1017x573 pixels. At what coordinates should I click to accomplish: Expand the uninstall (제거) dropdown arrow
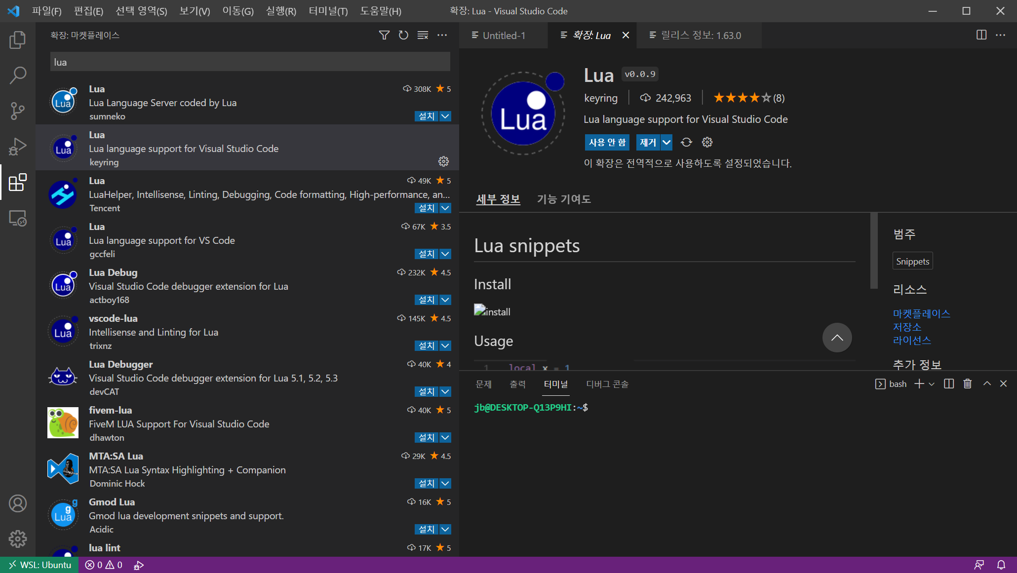coord(666,142)
